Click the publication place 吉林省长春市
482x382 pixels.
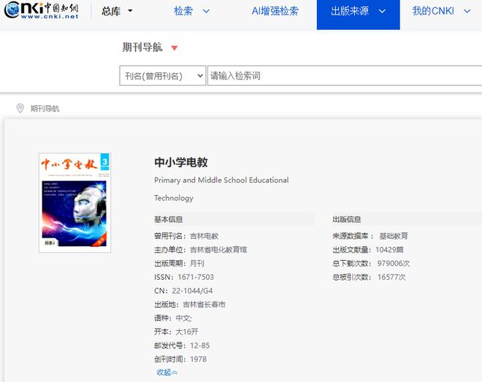click(204, 305)
